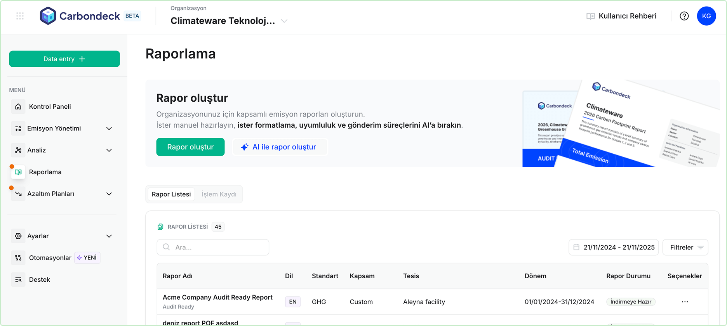The height and width of the screenshot is (326, 727).
Task: Expand the Ayarlar settings section
Action: pos(109,236)
